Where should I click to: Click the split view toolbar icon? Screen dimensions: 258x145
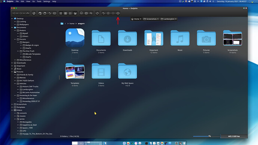86,13
